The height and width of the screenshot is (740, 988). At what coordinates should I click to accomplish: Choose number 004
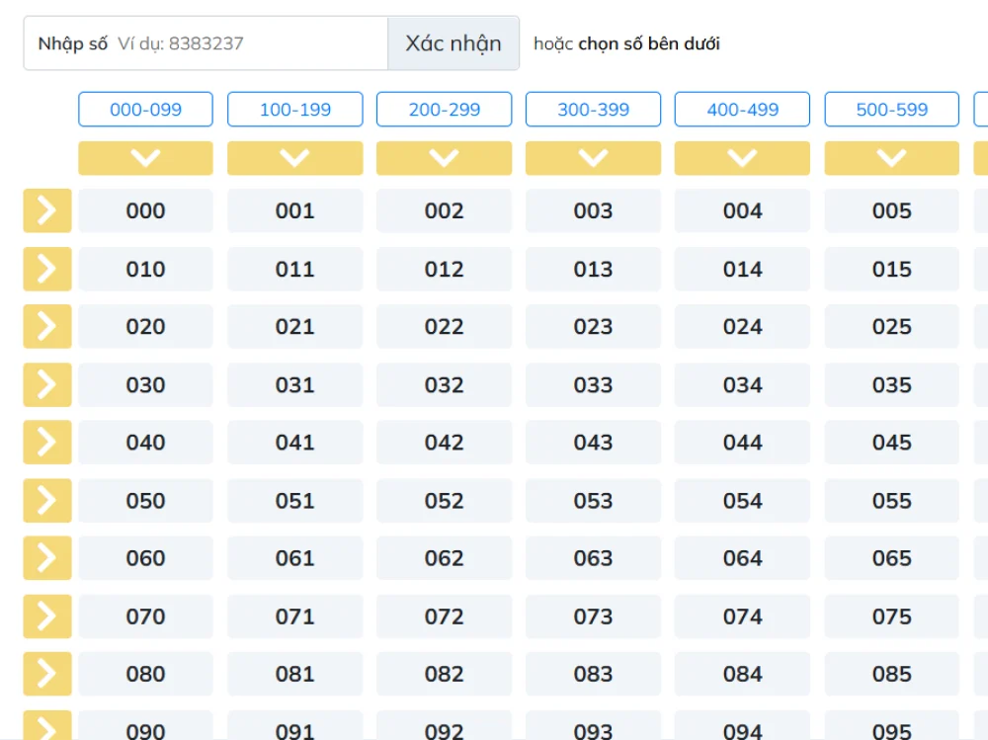[742, 210]
